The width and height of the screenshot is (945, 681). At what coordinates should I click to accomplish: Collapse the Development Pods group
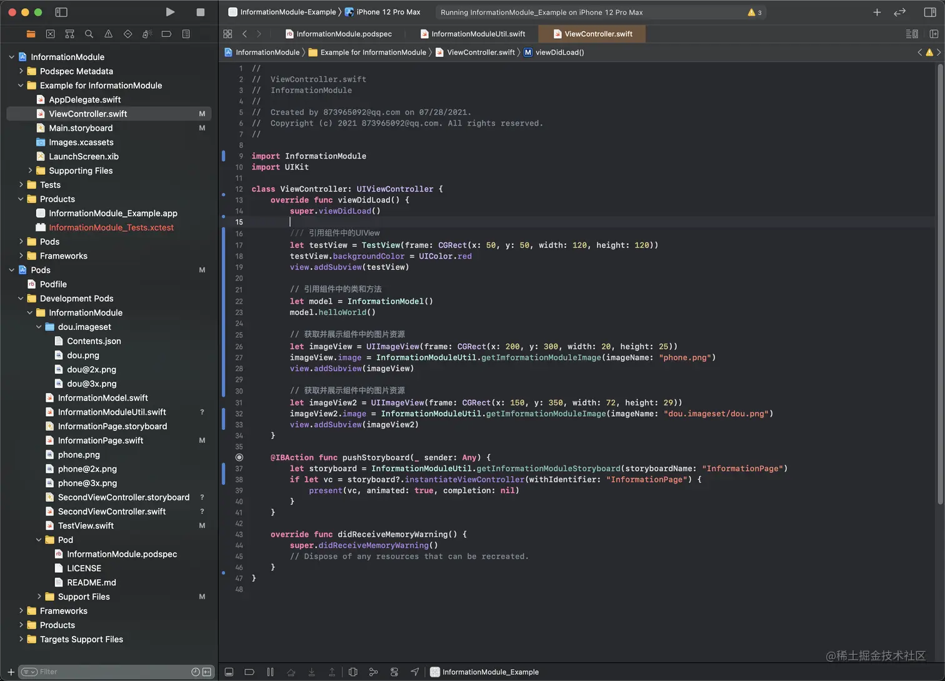21,299
